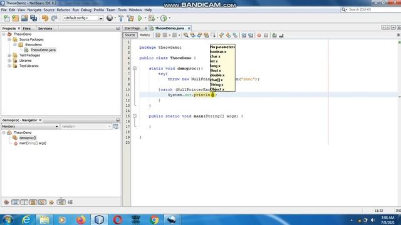Toggle the Highlight Search icon
Image resolution: width=401 pixels, height=225 pixels.
(206, 35)
